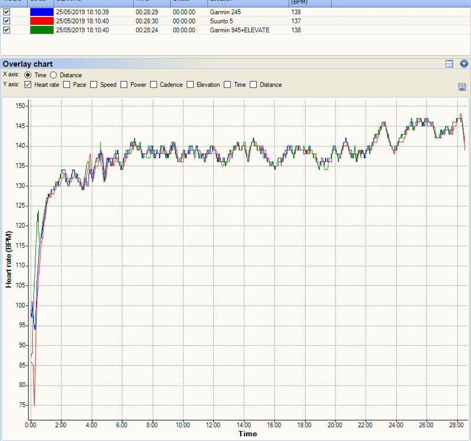The width and height of the screenshot is (471, 441).
Task: Enable the Distance Y axis checkbox
Action: pos(253,85)
